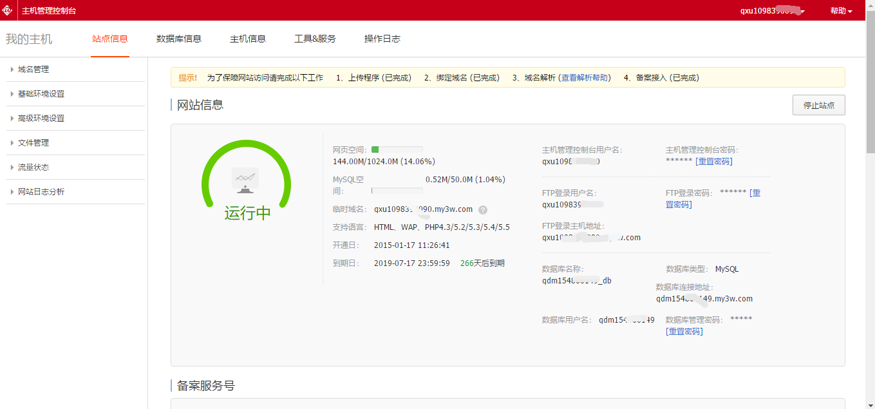Expand the 基础环境设置 sidebar section
Viewport: 875px width, 409px height.
click(41, 94)
